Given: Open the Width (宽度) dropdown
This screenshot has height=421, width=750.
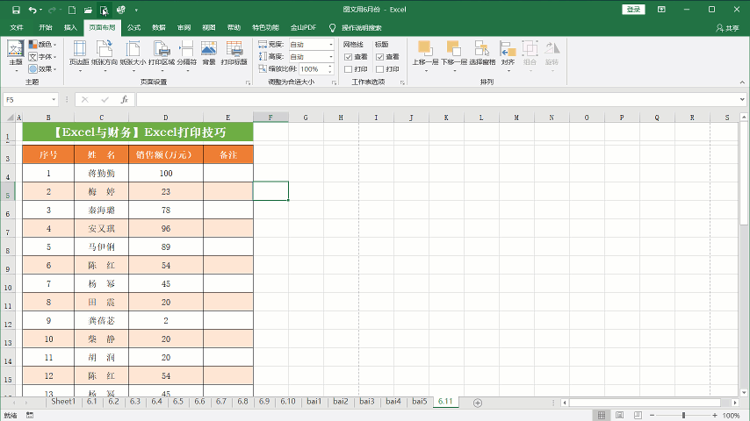Looking at the screenshot, I should pyautogui.click(x=330, y=45).
